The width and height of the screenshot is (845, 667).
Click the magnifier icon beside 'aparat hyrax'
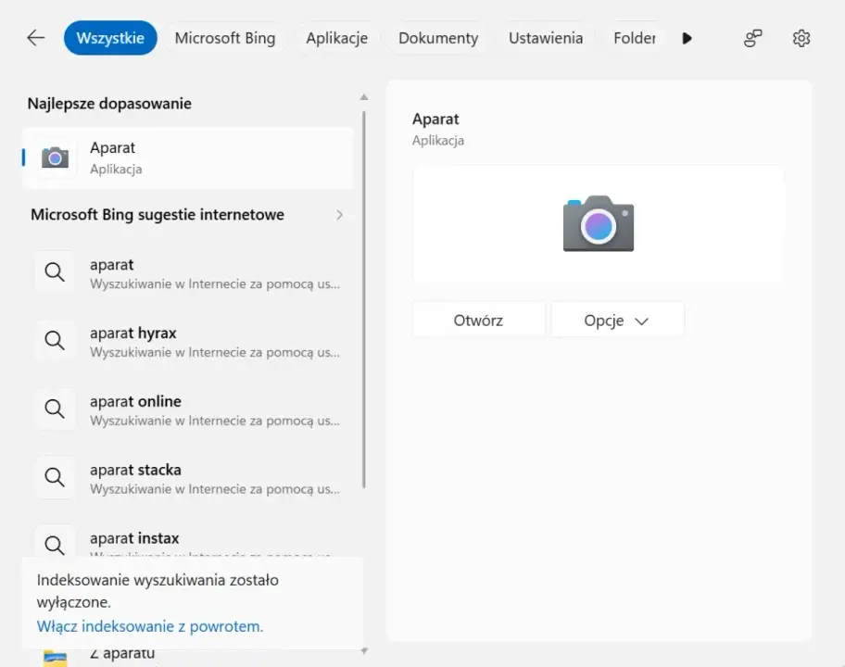[55, 341]
